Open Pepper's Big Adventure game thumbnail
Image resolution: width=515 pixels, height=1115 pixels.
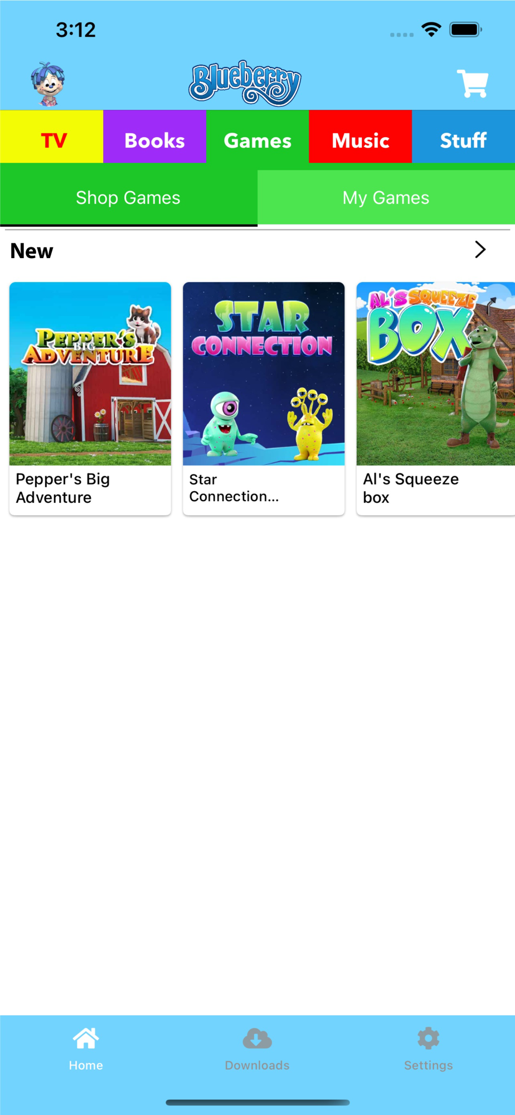click(90, 374)
